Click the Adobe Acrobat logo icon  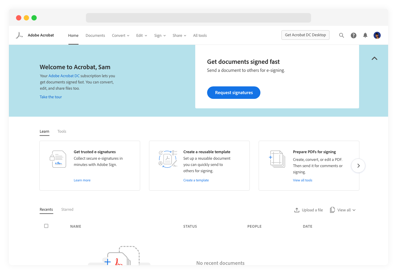click(19, 35)
